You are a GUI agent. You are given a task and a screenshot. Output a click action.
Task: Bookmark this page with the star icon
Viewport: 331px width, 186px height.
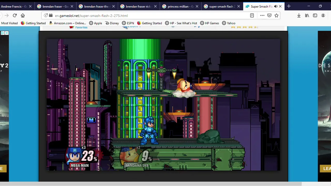(x=276, y=16)
